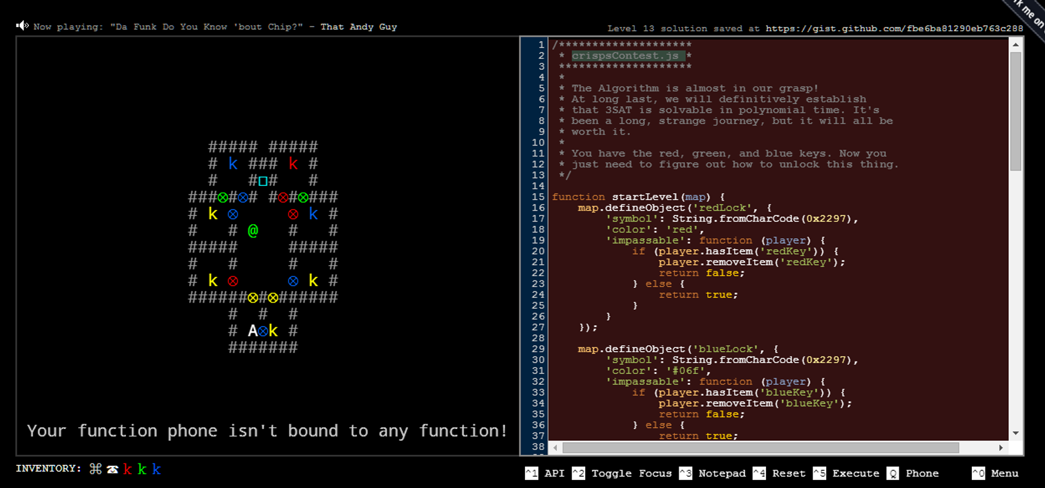
Task: Open the Notepad
Action: click(x=722, y=473)
